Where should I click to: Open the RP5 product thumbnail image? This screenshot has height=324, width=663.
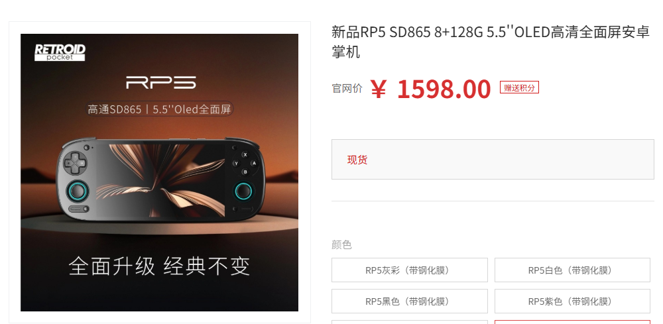(159, 172)
